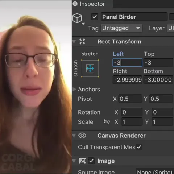Click the Tag label
This screenshot has height=174, width=174.
pyautogui.click(x=93, y=29)
